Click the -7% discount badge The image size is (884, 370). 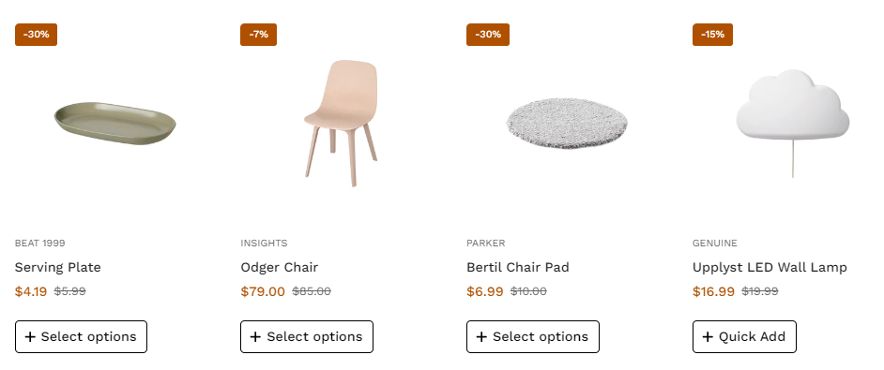(259, 35)
